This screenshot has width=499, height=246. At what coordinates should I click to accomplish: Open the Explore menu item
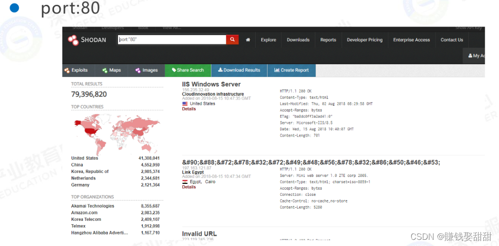click(268, 40)
